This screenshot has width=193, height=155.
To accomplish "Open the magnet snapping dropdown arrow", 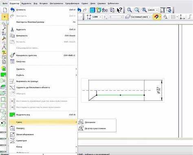I will click(x=160, y=17).
